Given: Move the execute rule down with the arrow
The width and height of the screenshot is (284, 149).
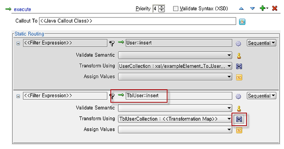Looking at the screenshot, I should coord(252,9).
